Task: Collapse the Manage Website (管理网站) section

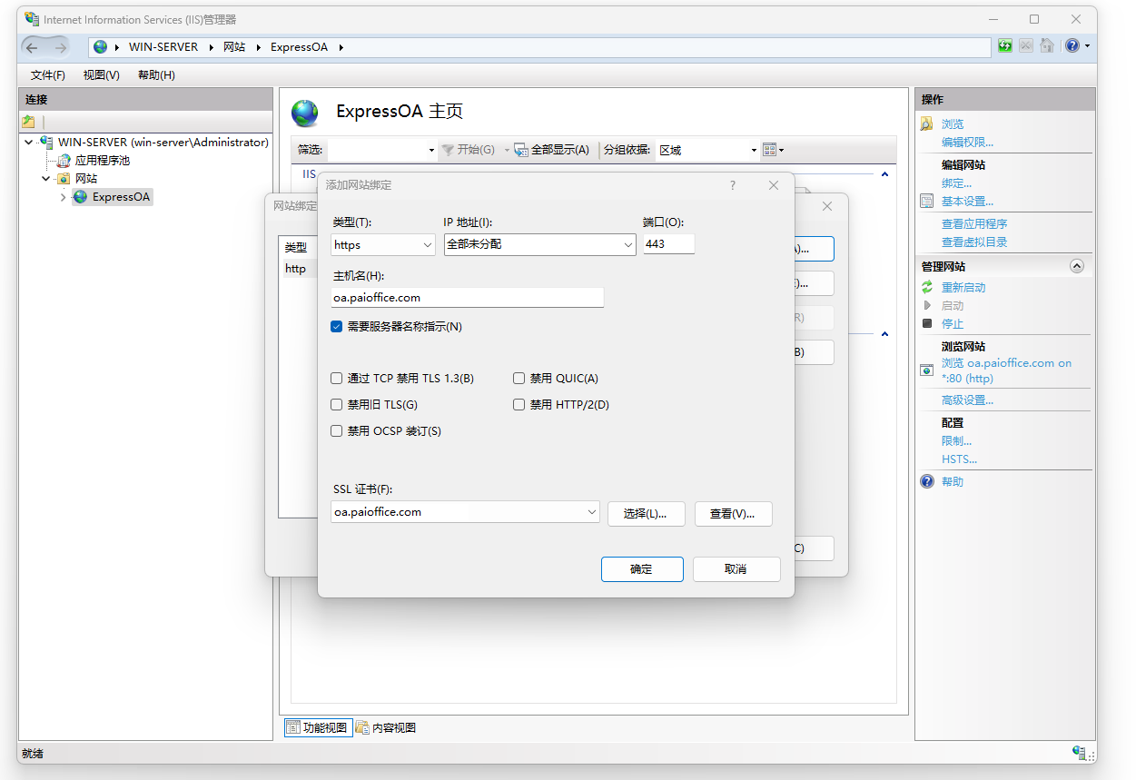Action: click(1077, 266)
